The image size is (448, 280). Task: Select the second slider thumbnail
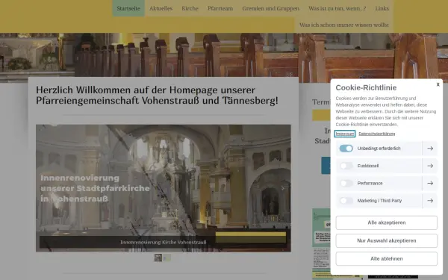(x=167, y=258)
